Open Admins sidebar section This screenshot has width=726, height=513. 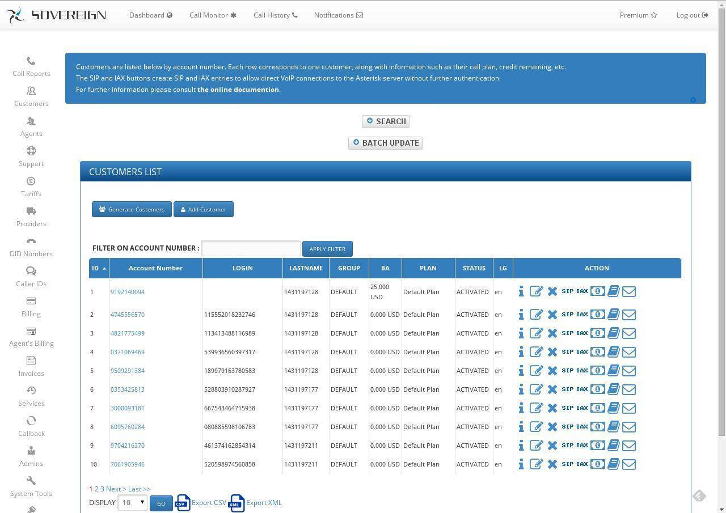31,457
